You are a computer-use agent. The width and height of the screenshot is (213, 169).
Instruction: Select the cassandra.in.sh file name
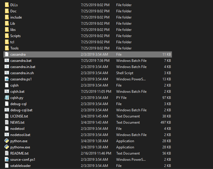[x=22, y=73]
